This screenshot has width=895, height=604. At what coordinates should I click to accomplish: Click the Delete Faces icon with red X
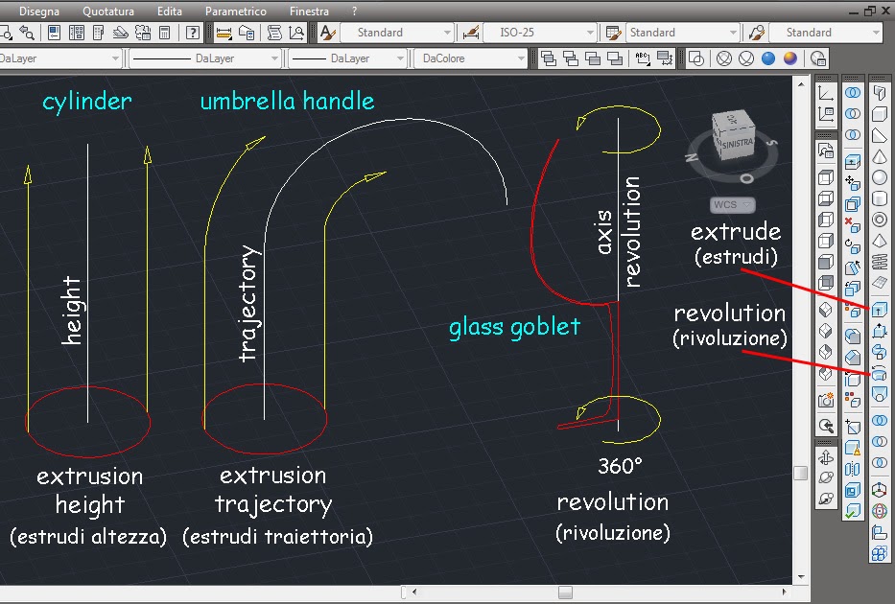852,225
